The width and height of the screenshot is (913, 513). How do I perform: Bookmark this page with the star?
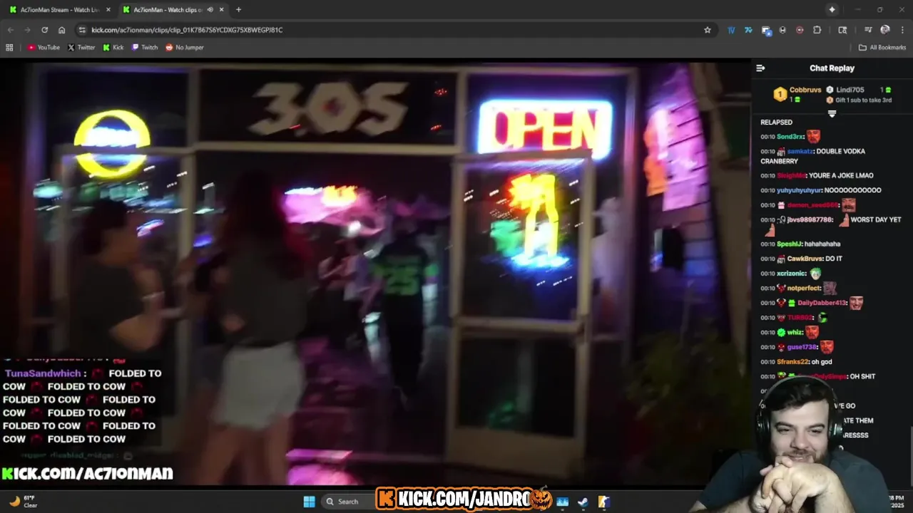tap(708, 30)
